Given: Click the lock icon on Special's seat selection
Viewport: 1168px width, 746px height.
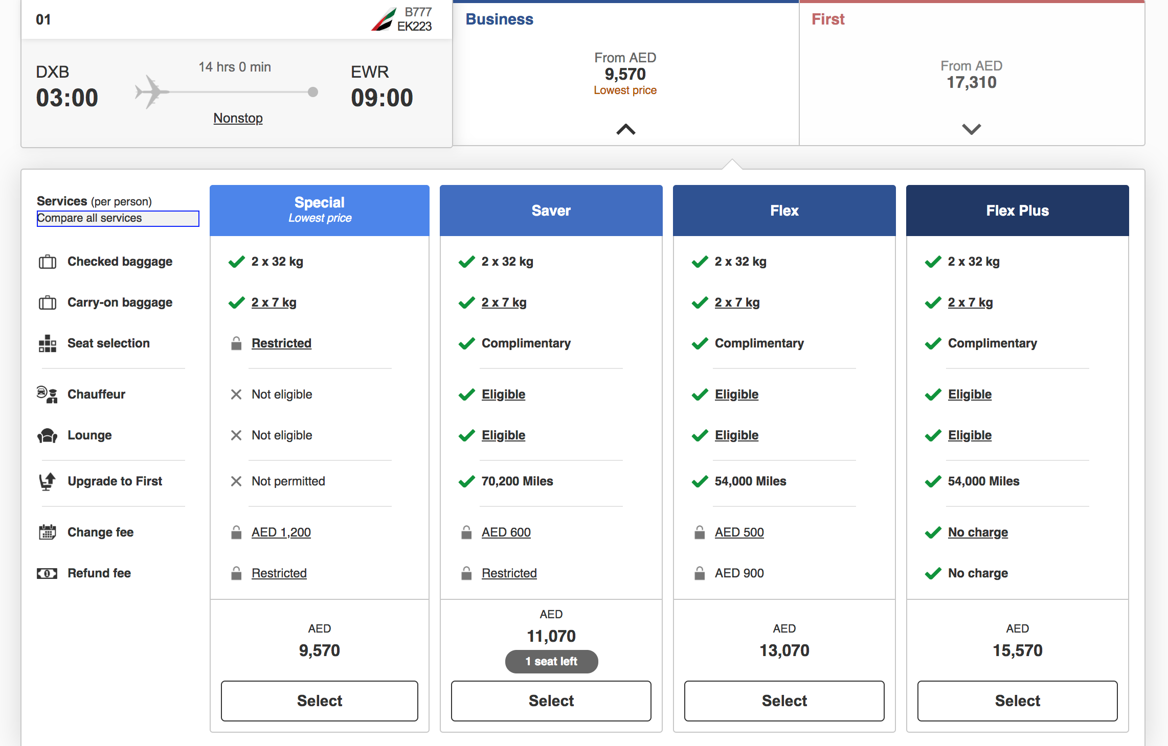Looking at the screenshot, I should click(236, 343).
